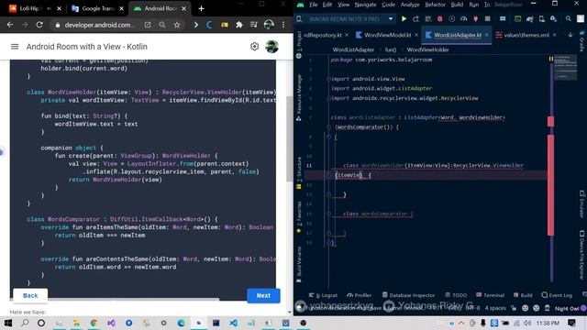Collapse the WordViewHolder class fold marker

coord(328,175)
